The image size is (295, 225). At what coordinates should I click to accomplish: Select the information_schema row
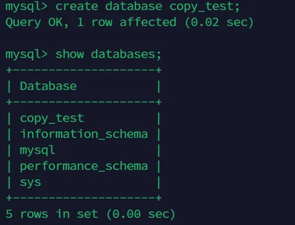point(84,134)
